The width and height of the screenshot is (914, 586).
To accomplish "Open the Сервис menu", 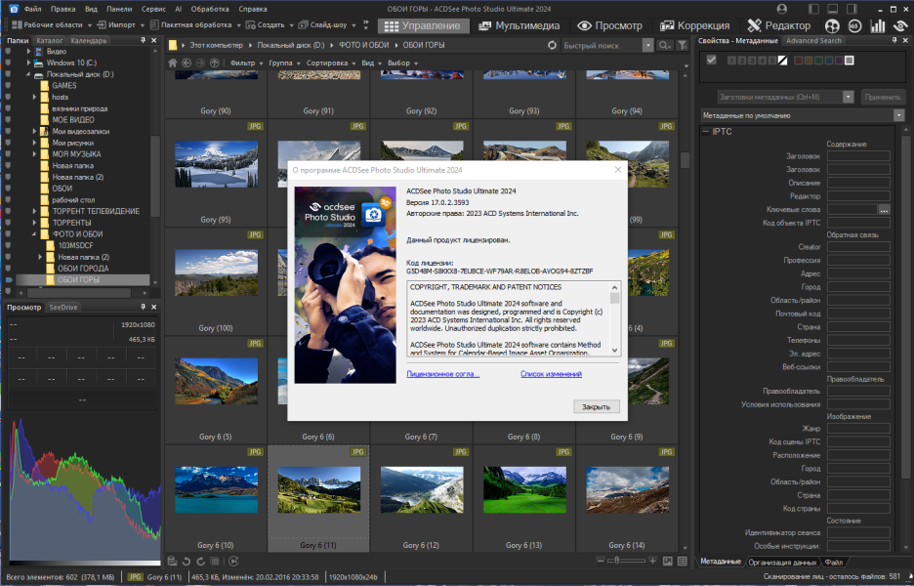I will 153,9.
